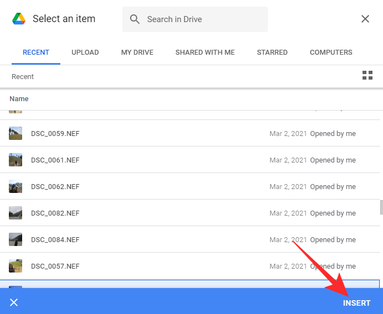Viewport: 383px width, 314px height.
Task: Close the Select an item dialog
Action: [x=365, y=19]
